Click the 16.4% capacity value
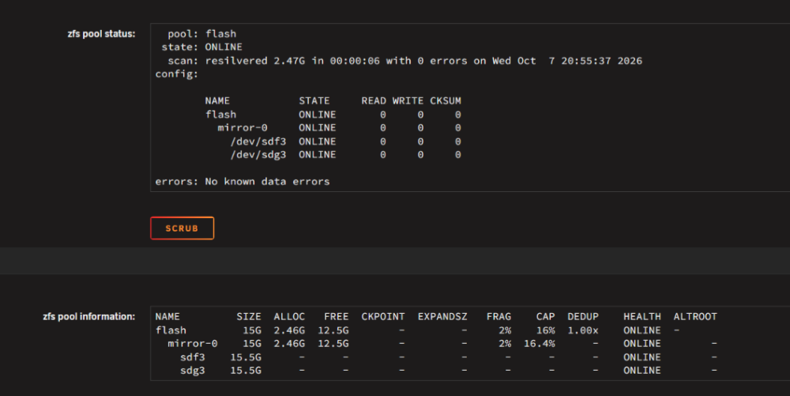790x396 pixels. (x=540, y=344)
